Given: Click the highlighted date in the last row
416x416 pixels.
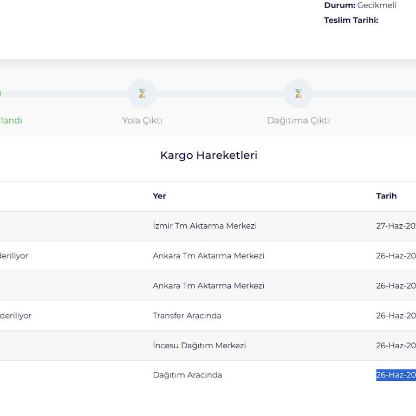Looking at the screenshot, I should (x=396, y=375).
